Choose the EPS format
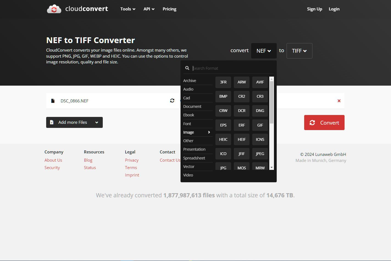 coord(223,125)
